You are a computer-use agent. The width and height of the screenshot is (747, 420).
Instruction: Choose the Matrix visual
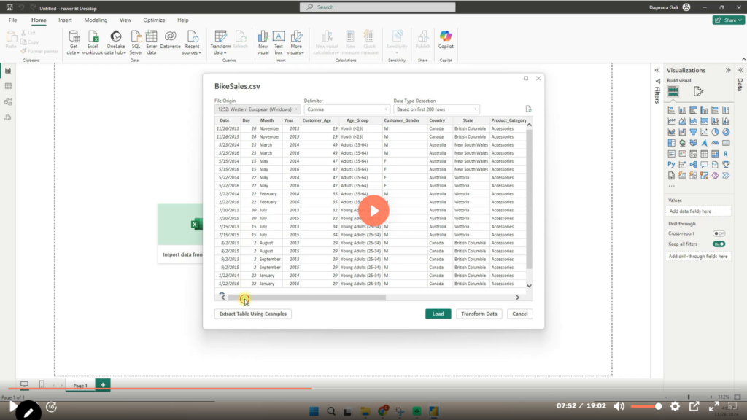pyautogui.click(x=715, y=154)
